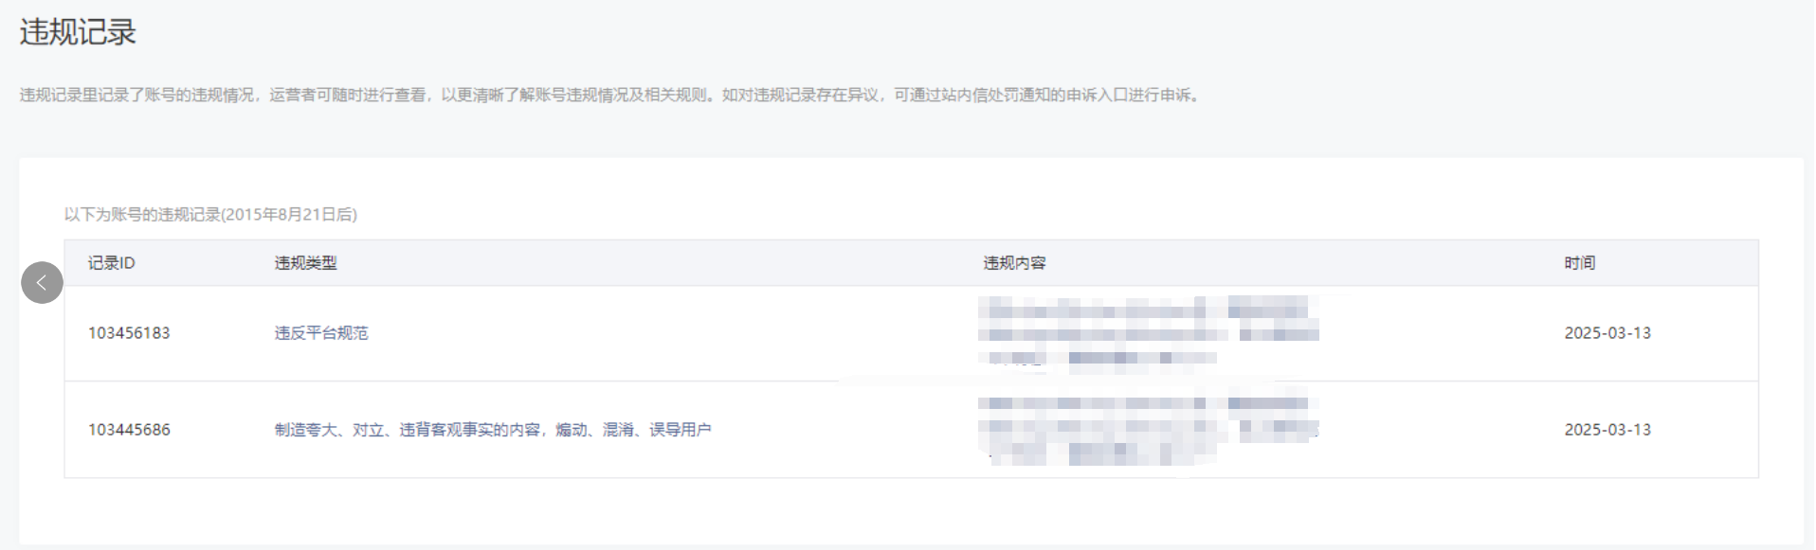Click caption 以下为账号的违规记录(2015年8月21日后)
Image resolution: width=1816 pixels, height=550 pixels.
(x=210, y=215)
